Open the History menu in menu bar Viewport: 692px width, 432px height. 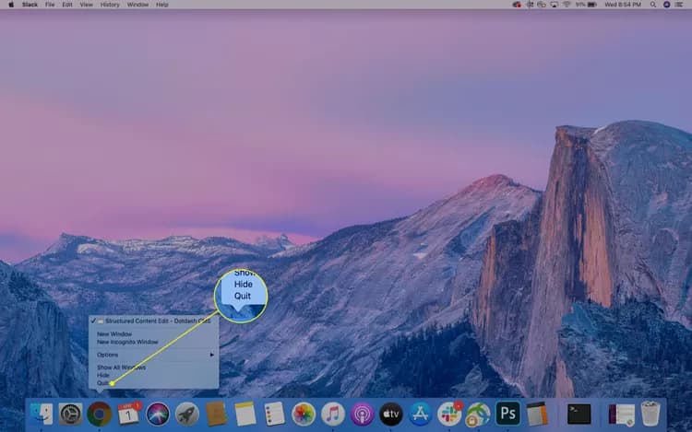[110, 5]
